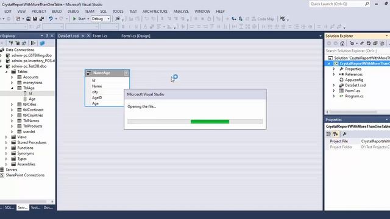Select the tblCountries table
This screenshot has width=390, height=219.
(x=33, y=116)
